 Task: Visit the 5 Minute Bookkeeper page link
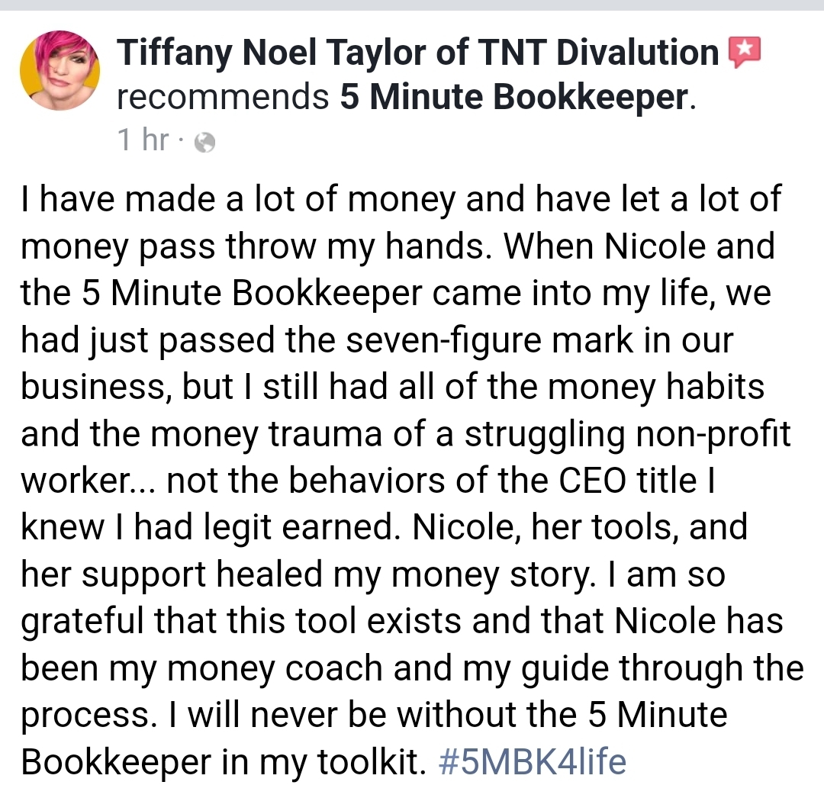click(513, 97)
